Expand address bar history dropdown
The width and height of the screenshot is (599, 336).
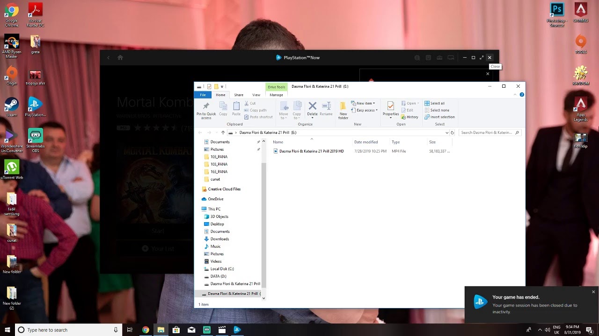click(447, 133)
